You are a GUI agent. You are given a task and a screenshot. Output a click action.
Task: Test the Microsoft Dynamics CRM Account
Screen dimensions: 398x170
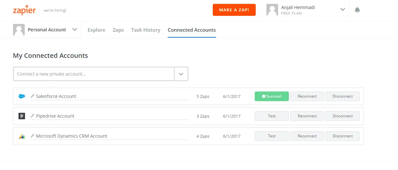point(272,136)
